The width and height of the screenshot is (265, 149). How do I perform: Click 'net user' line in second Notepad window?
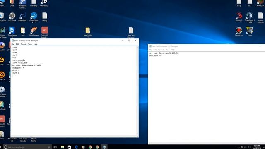tap(164, 53)
